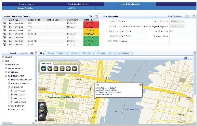Expand the FRANCE tree node
The width and height of the screenshot is (197, 126).
[x=3, y=57]
